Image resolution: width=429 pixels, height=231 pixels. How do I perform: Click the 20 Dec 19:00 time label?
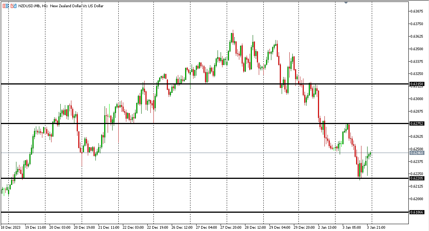point(84,228)
